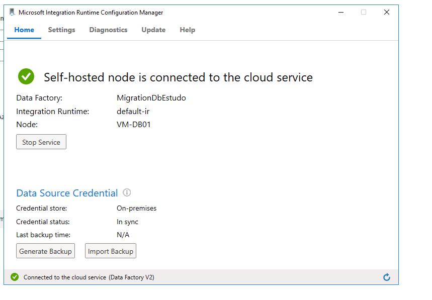Switch to the Settings tab
The width and height of the screenshot is (432, 300).
click(x=61, y=30)
